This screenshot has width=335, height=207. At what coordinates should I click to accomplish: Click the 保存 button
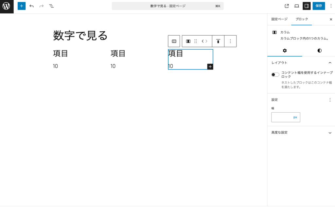(x=319, y=6)
